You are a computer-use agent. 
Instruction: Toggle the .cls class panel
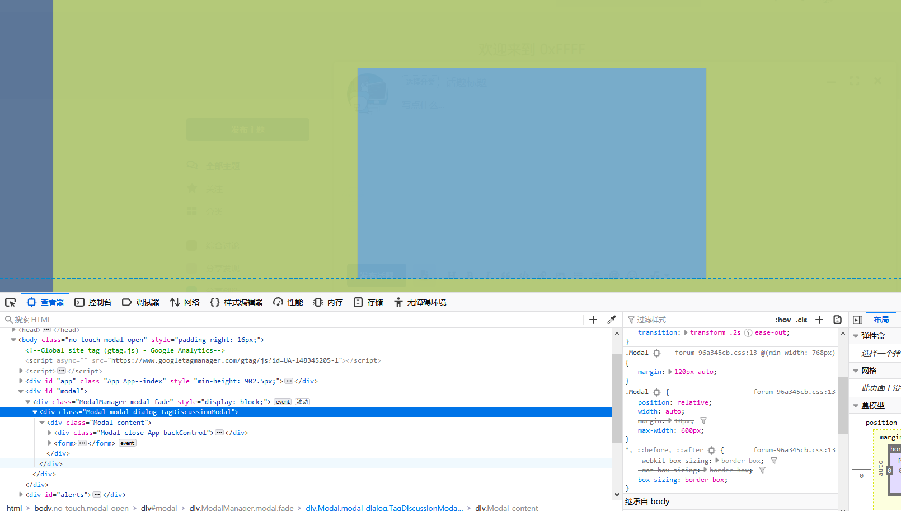click(x=802, y=320)
